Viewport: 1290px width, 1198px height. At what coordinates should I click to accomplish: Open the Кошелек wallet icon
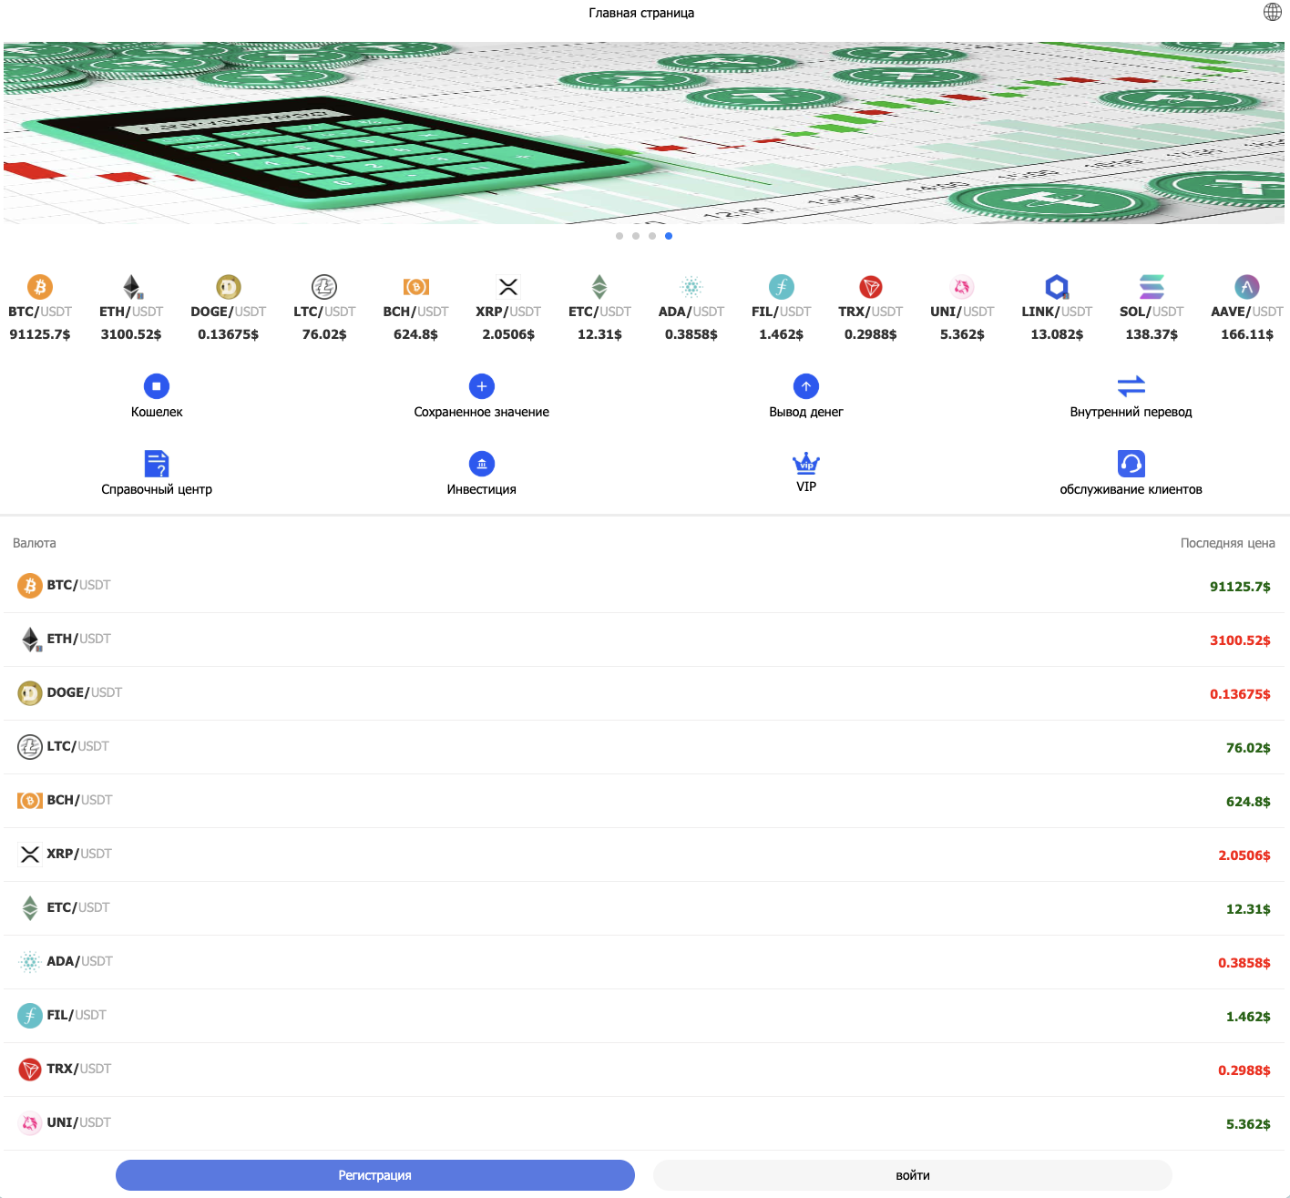157,386
